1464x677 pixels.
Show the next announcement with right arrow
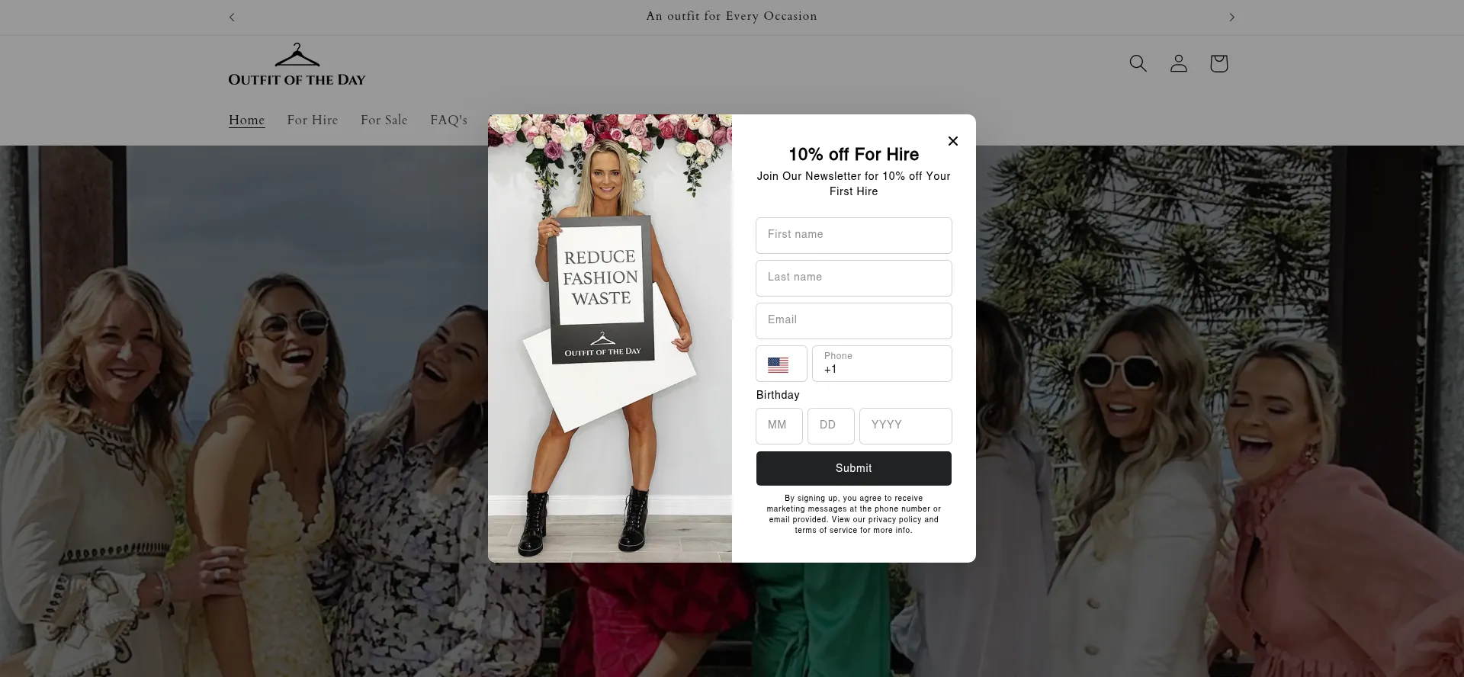point(1231,17)
